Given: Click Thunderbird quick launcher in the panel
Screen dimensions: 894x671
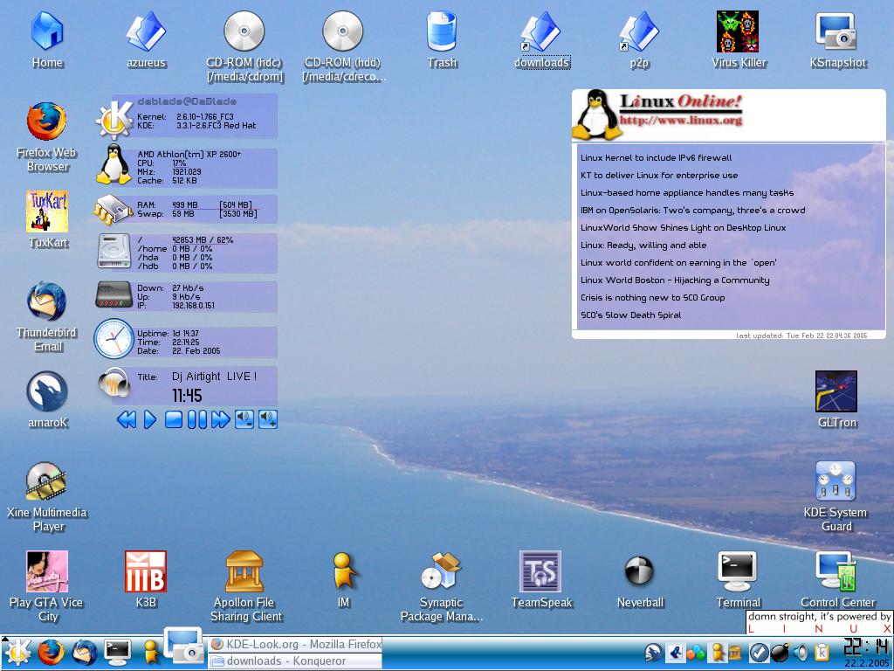Looking at the screenshot, I should (x=85, y=652).
